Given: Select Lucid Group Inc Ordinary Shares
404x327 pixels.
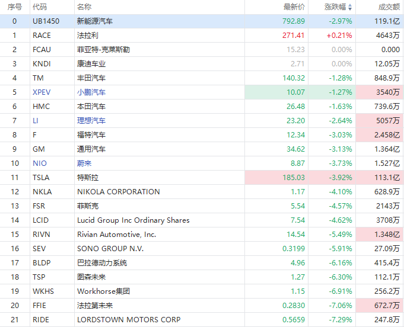Looking at the screenshot, I should 133,220.
